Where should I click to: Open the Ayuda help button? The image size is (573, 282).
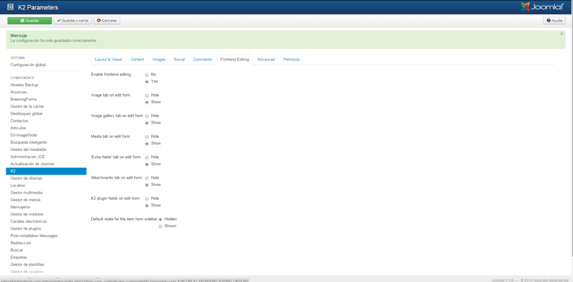(554, 21)
